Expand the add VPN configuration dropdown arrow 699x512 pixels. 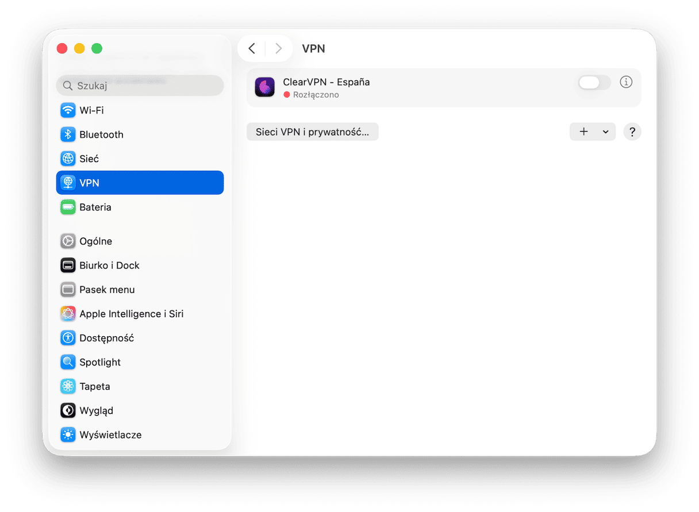click(605, 132)
